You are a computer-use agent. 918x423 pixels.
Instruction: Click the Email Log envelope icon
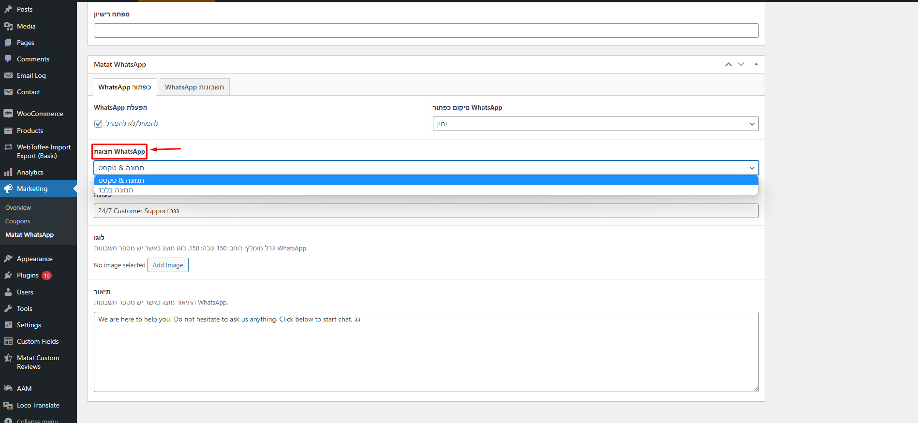point(8,75)
